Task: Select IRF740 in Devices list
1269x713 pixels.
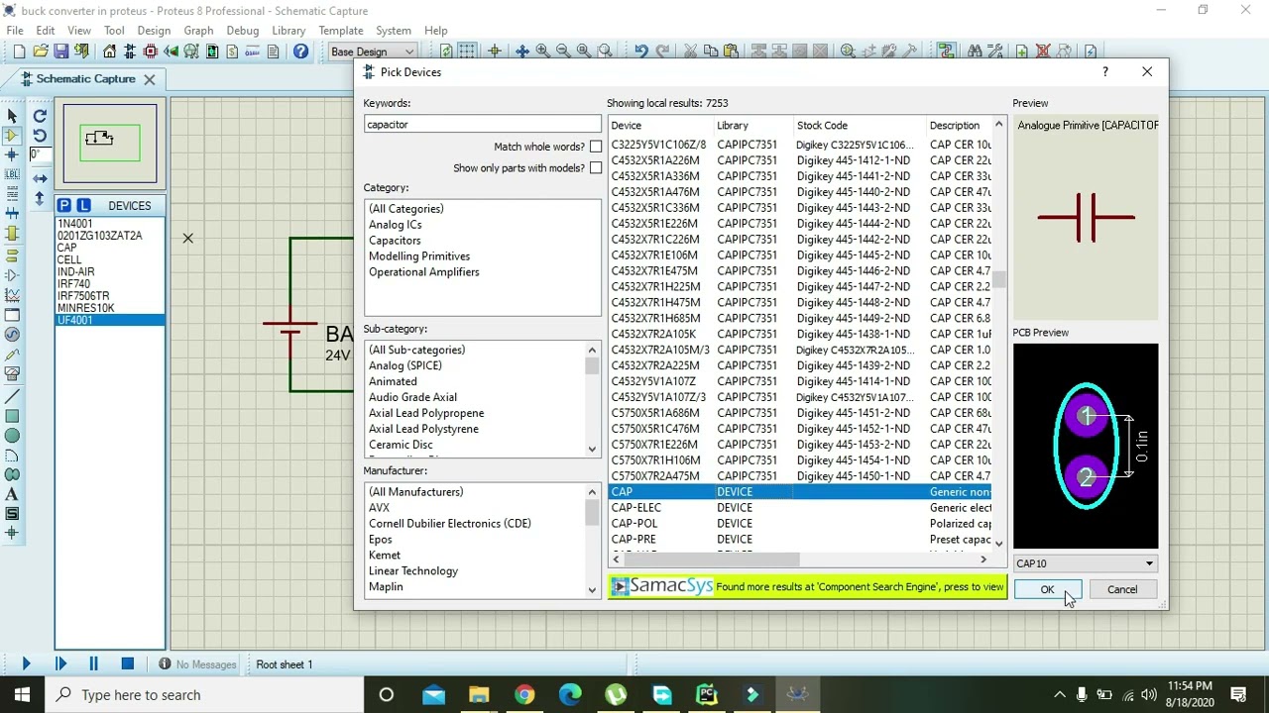Action: 73,284
